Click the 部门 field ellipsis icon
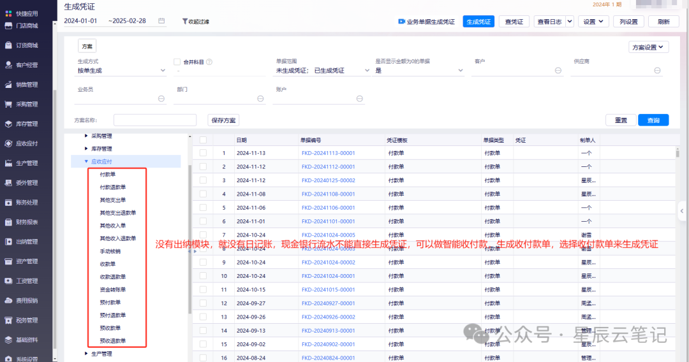Image resolution: width=689 pixels, height=362 pixels. [x=260, y=99]
